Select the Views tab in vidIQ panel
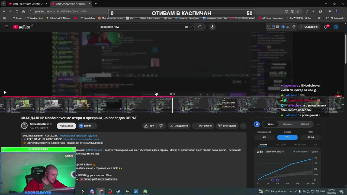This screenshot has height=195, width=347. click(271, 124)
